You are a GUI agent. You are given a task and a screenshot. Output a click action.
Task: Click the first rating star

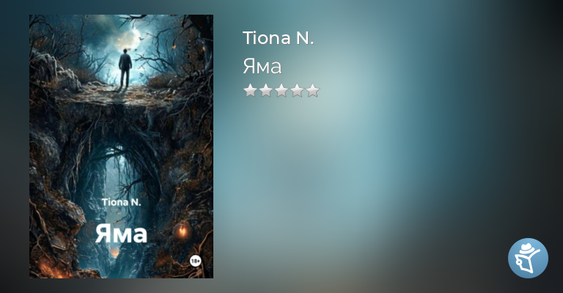click(250, 90)
